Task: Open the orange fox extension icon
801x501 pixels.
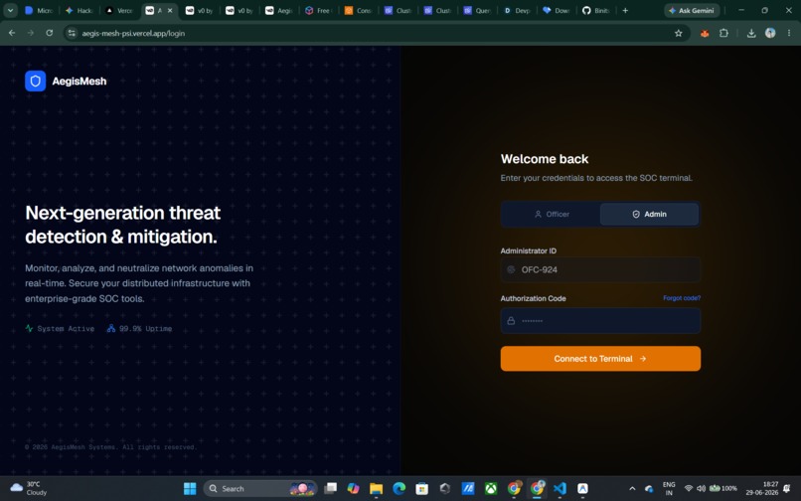Action: click(705, 33)
